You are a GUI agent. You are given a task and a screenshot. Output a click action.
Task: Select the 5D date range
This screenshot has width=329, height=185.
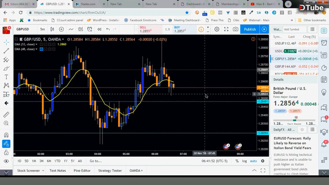(26, 161)
